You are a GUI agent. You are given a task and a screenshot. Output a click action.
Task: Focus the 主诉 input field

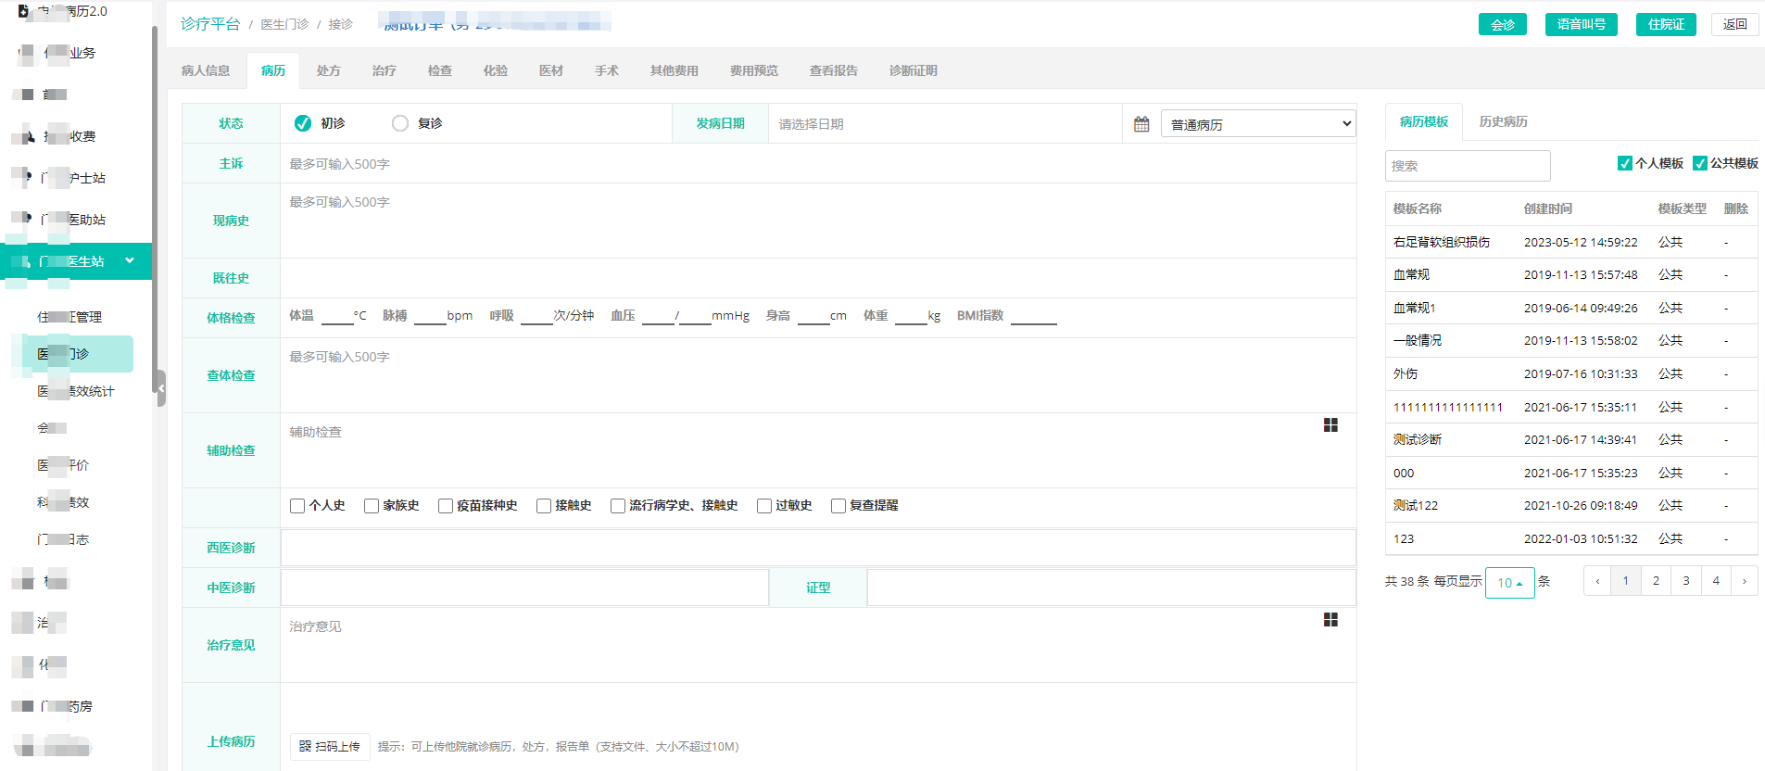pos(818,164)
